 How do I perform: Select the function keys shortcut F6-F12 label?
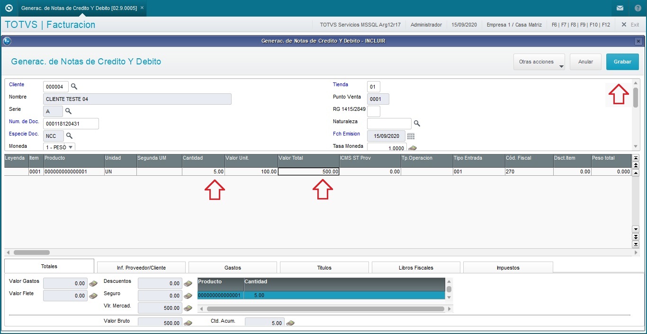pos(581,25)
